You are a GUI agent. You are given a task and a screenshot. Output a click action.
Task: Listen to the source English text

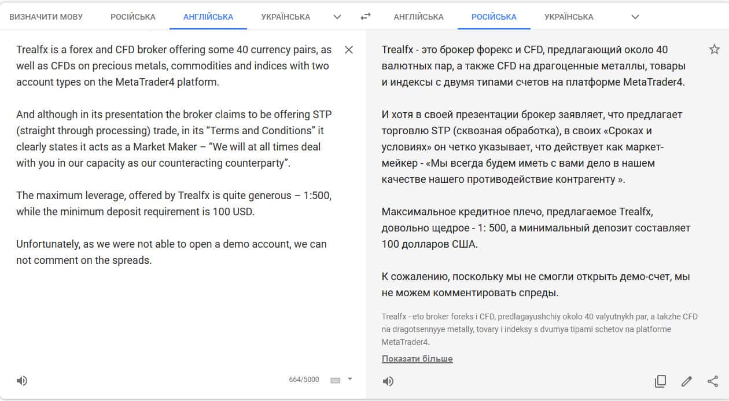(22, 380)
